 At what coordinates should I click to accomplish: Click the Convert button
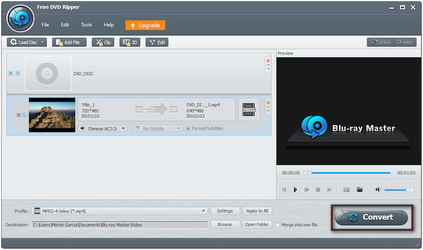372,217
